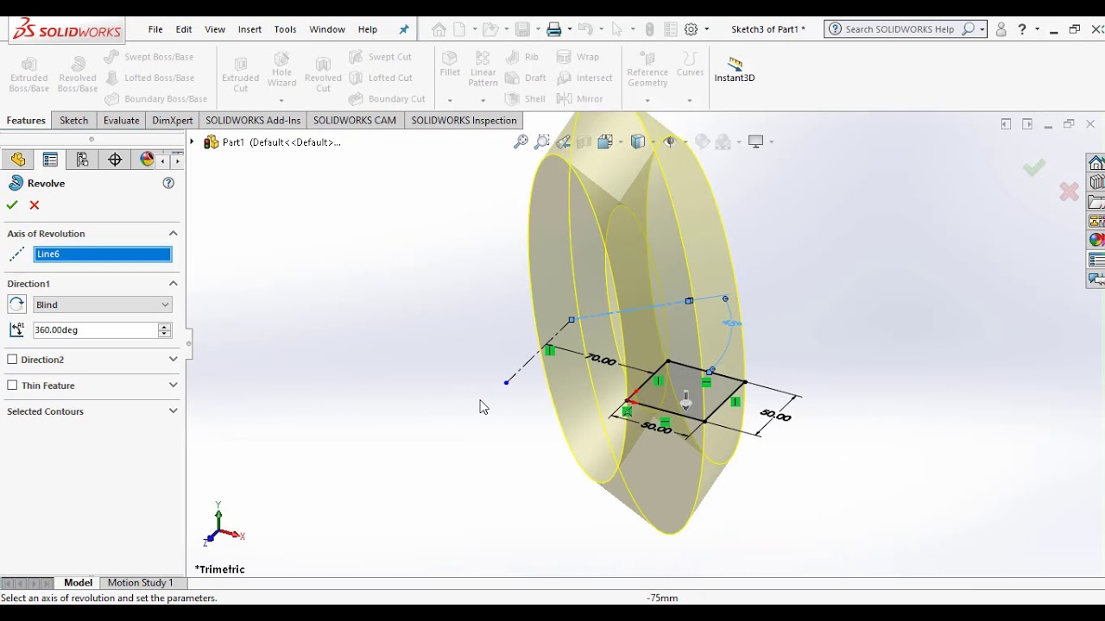The image size is (1105, 621).
Task: Click the angle spinner arrows
Action: point(164,330)
